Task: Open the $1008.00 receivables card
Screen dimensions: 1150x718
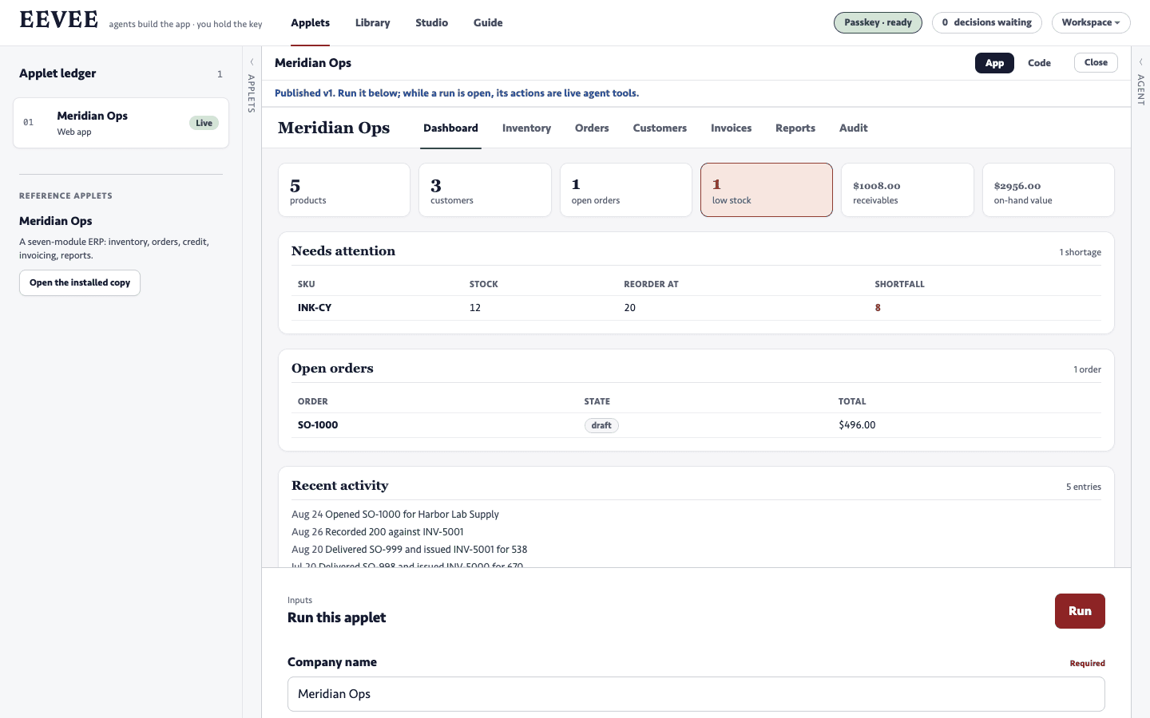Action: (x=907, y=190)
